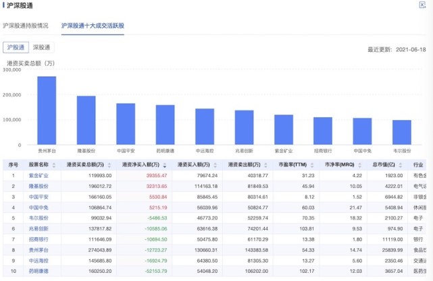This screenshot has width=433, height=281.
Task: Switch to the 深股通 toggle
Action: pos(41,47)
